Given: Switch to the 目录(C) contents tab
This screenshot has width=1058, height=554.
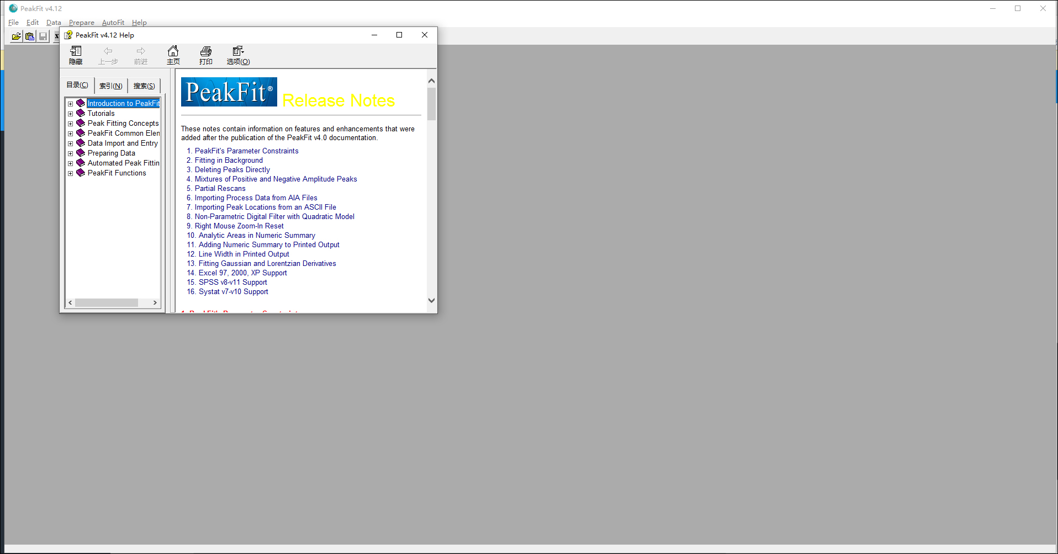Looking at the screenshot, I should click(77, 85).
